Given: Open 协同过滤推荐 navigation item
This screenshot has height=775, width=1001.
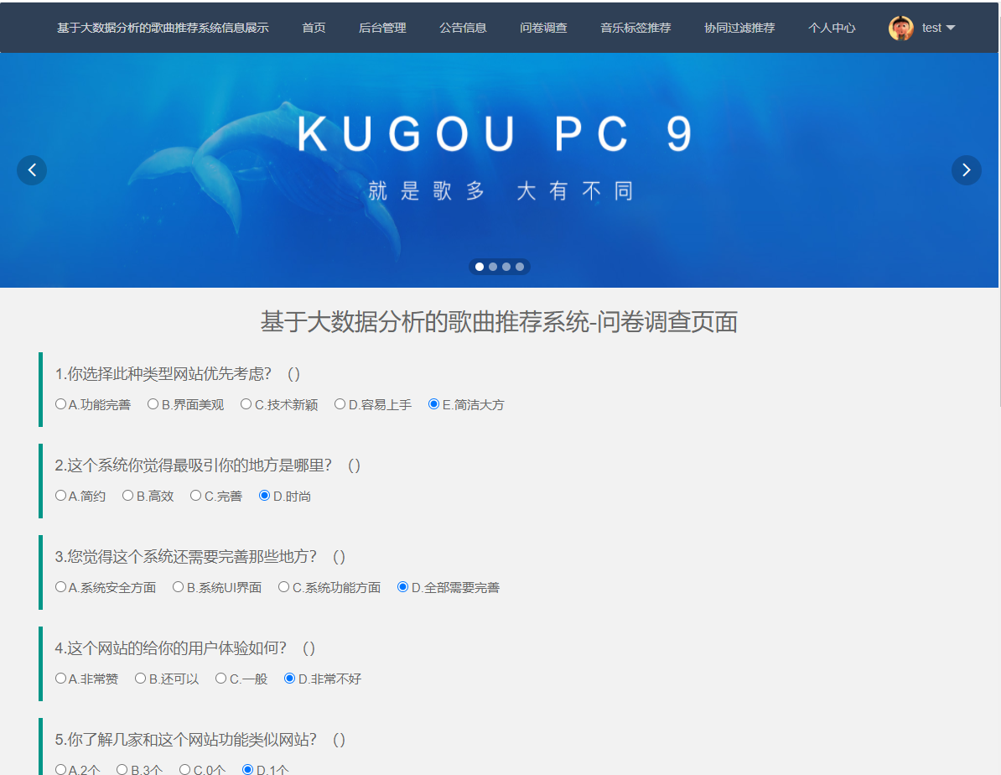Looking at the screenshot, I should pyautogui.click(x=739, y=28).
